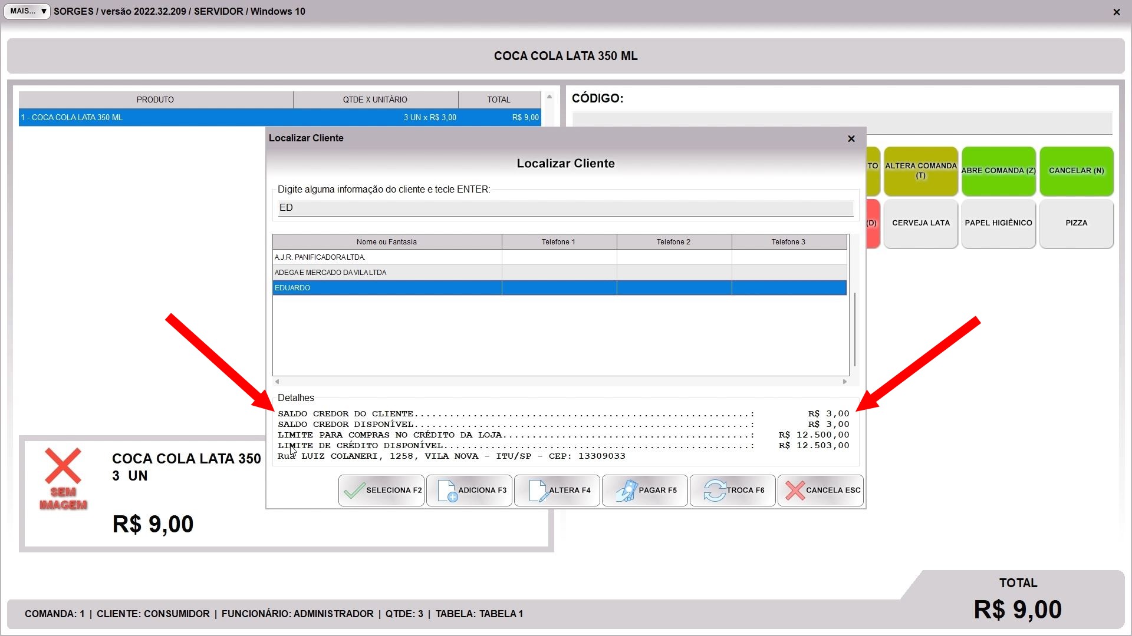Click the ADICIONA F3 button

click(x=469, y=491)
